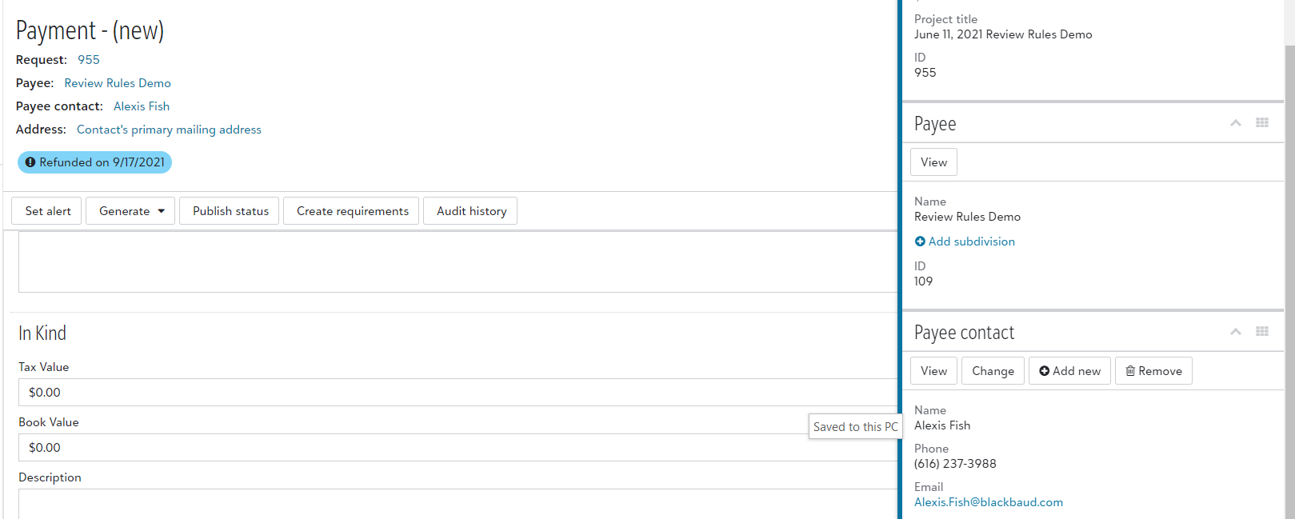Viewport: 1295px width, 519px height.
Task: Click the Payee name Review Rules Demo in side panel
Action: point(967,217)
